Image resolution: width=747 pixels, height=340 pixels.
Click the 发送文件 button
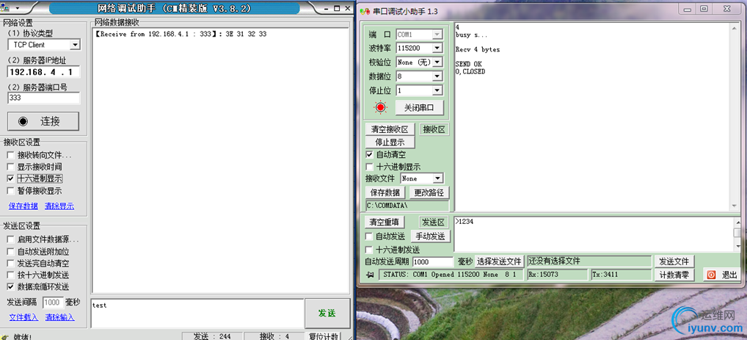click(674, 261)
